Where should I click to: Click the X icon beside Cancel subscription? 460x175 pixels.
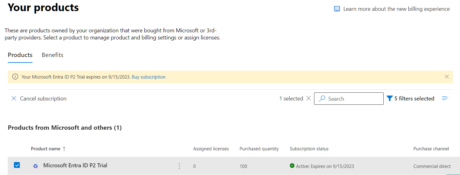point(14,99)
